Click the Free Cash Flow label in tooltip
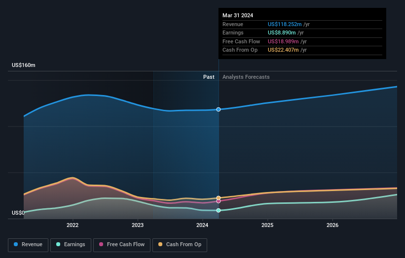405x258 pixels. (241, 41)
